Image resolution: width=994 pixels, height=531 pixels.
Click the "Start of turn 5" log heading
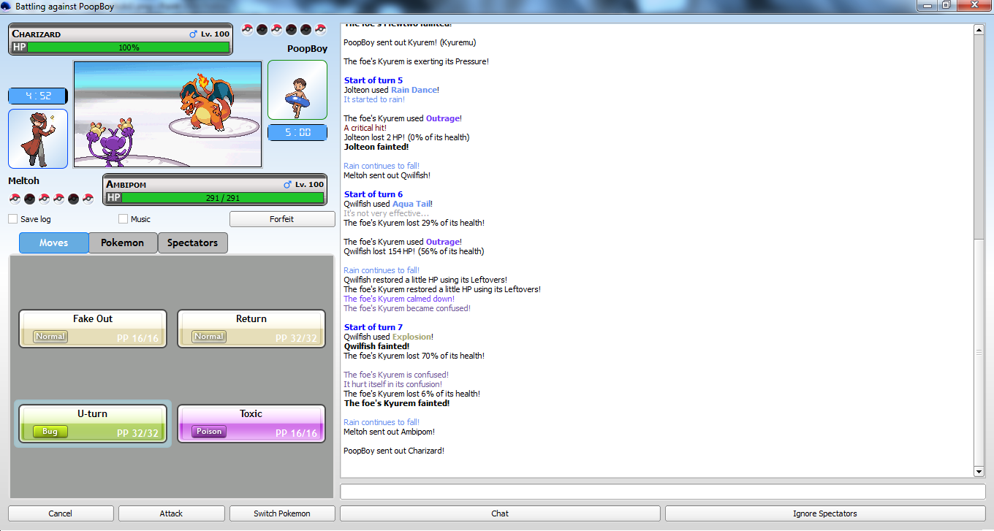point(373,80)
